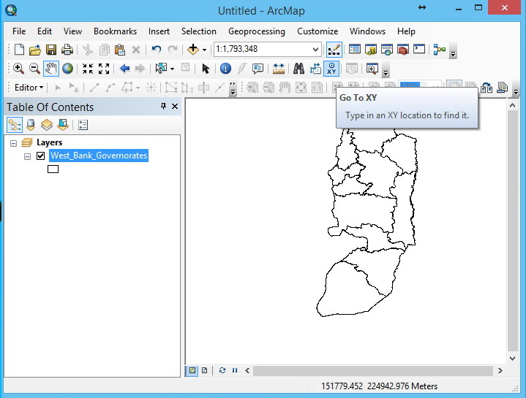Choose the Select Features tool
This screenshot has height=398, width=526.
click(x=161, y=69)
